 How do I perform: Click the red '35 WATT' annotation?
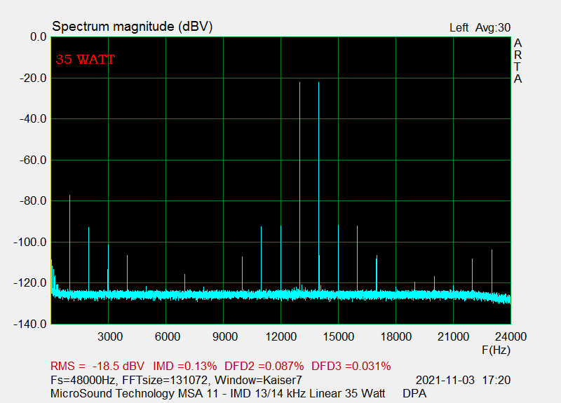[x=85, y=60]
